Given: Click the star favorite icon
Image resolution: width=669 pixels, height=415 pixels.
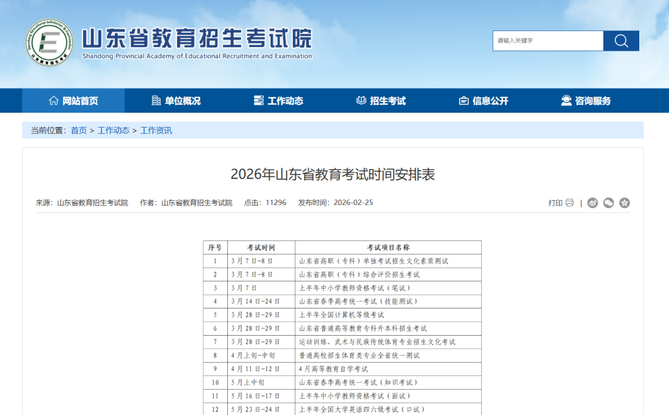Looking at the screenshot, I should 624,203.
